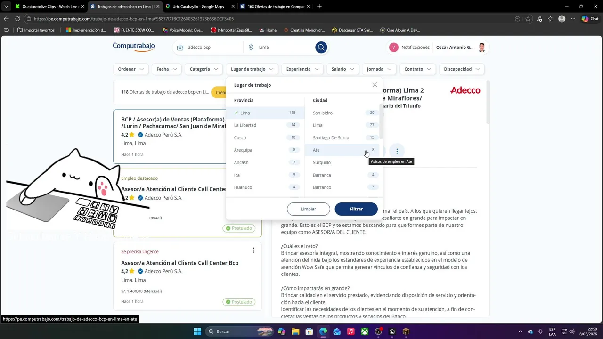Click the browser back arrow
This screenshot has height=339, width=603.
point(6,19)
